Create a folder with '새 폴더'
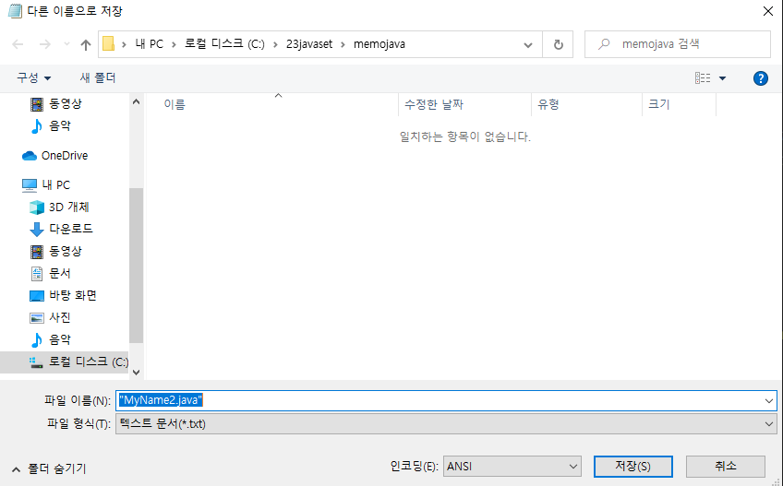This screenshot has width=783, height=486. pos(98,77)
